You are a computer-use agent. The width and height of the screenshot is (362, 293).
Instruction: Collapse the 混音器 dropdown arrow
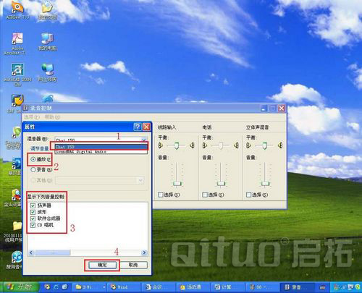(143, 140)
